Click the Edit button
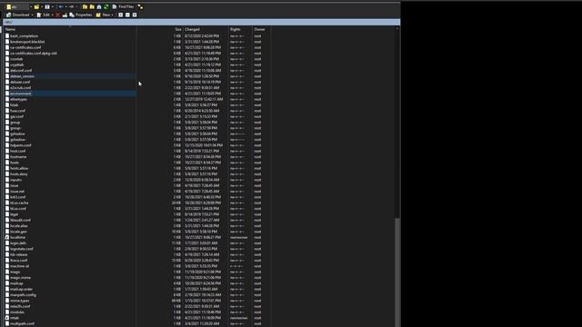Image resolution: width=582 pixels, height=327 pixels. (43, 15)
